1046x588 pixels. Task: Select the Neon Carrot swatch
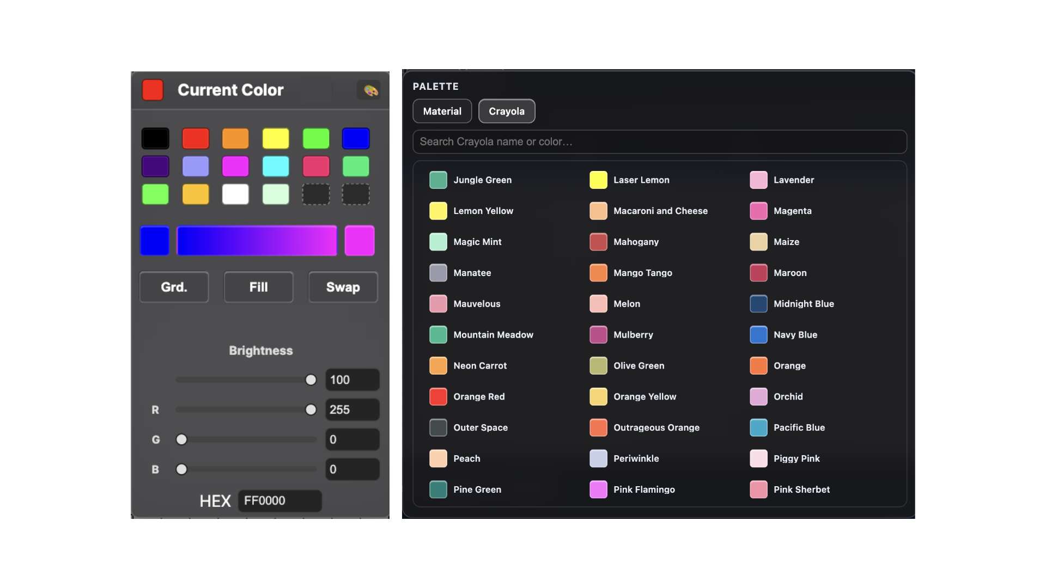point(438,365)
